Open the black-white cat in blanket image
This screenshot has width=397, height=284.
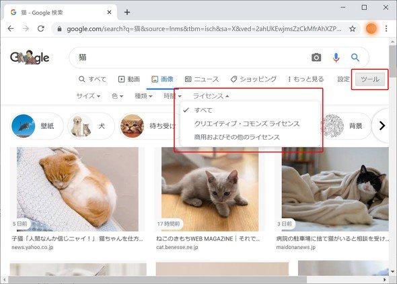tap(335, 189)
